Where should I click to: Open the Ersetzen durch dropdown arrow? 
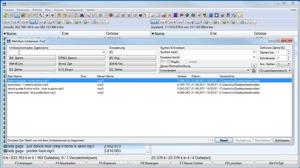pos(254,57)
